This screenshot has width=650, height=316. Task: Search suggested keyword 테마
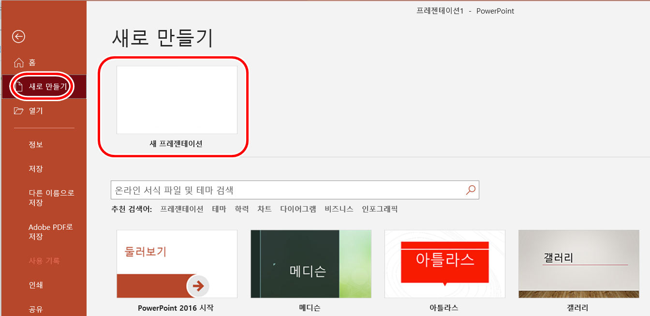tap(219, 209)
